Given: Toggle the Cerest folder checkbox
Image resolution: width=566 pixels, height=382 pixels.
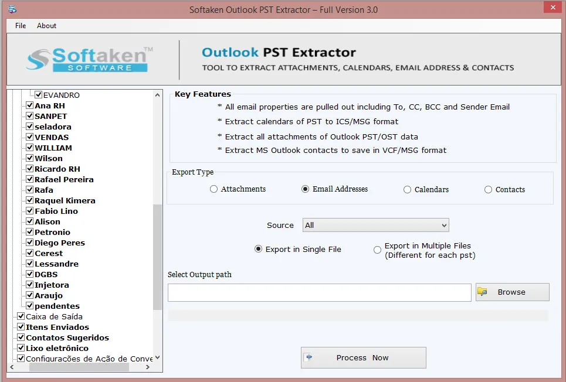Looking at the screenshot, I should (x=30, y=253).
